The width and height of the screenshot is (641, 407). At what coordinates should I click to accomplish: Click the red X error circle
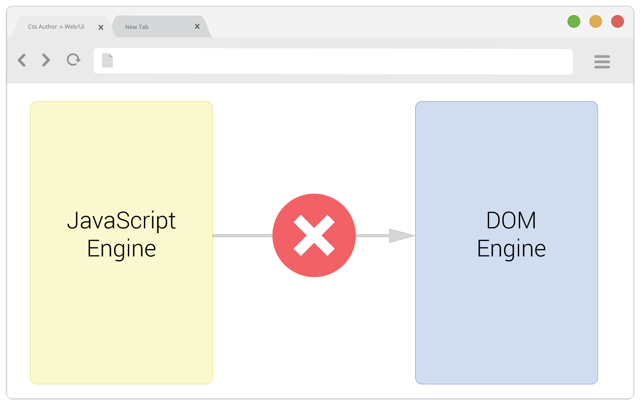(314, 235)
